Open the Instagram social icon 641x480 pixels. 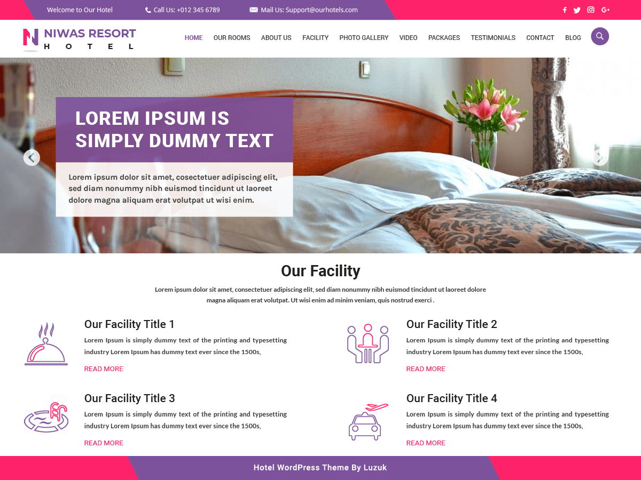pyautogui.click(x=591, y=10)
